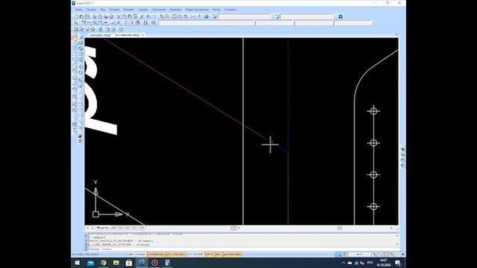Open the Черчение menu
This screenshot has width=477, height=268.
tap(159, 10)
